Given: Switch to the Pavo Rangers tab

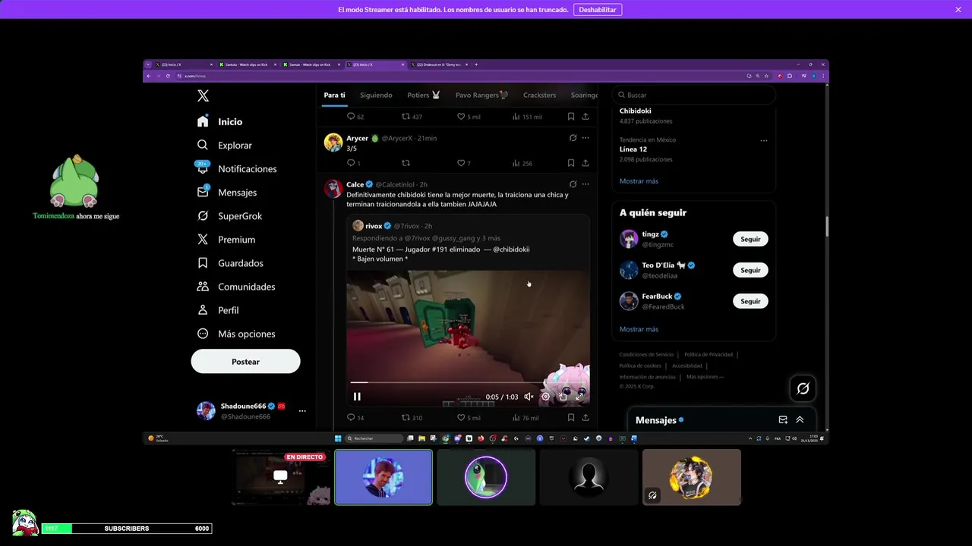Looking at the screenshot, I should coord(481,95).
